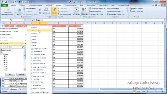The image size is (167, 94).
Task: Select the Данные sheet tab
Action: coord(14,89)
